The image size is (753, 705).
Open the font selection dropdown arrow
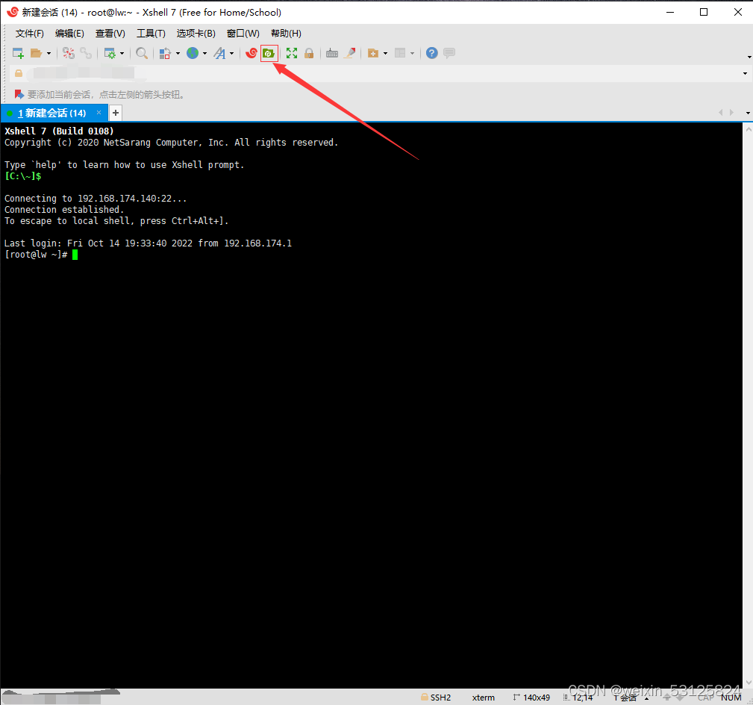[x=233, y=53]
